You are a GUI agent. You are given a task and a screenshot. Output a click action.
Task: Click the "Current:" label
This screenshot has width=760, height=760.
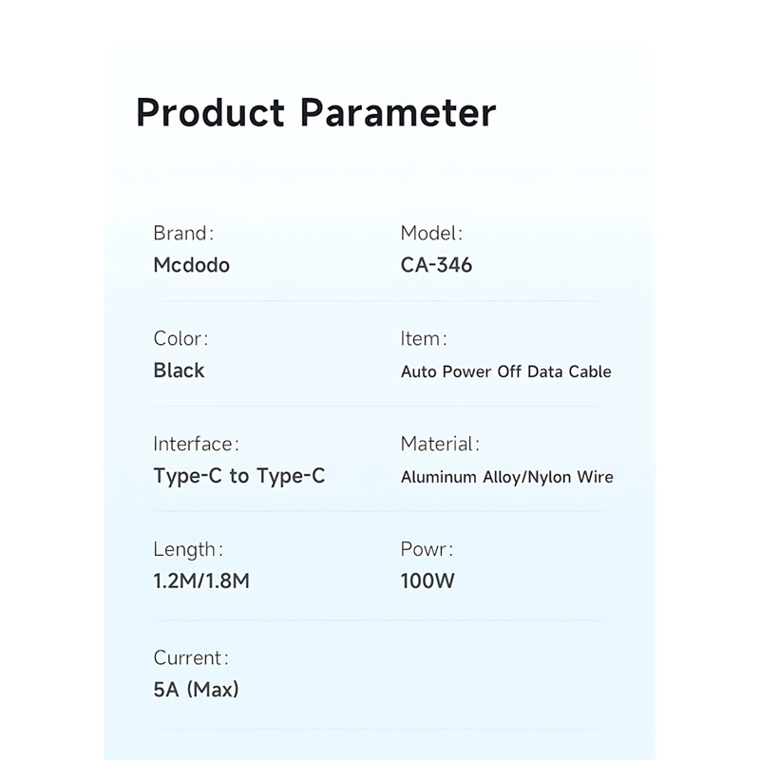coord(191,658)
